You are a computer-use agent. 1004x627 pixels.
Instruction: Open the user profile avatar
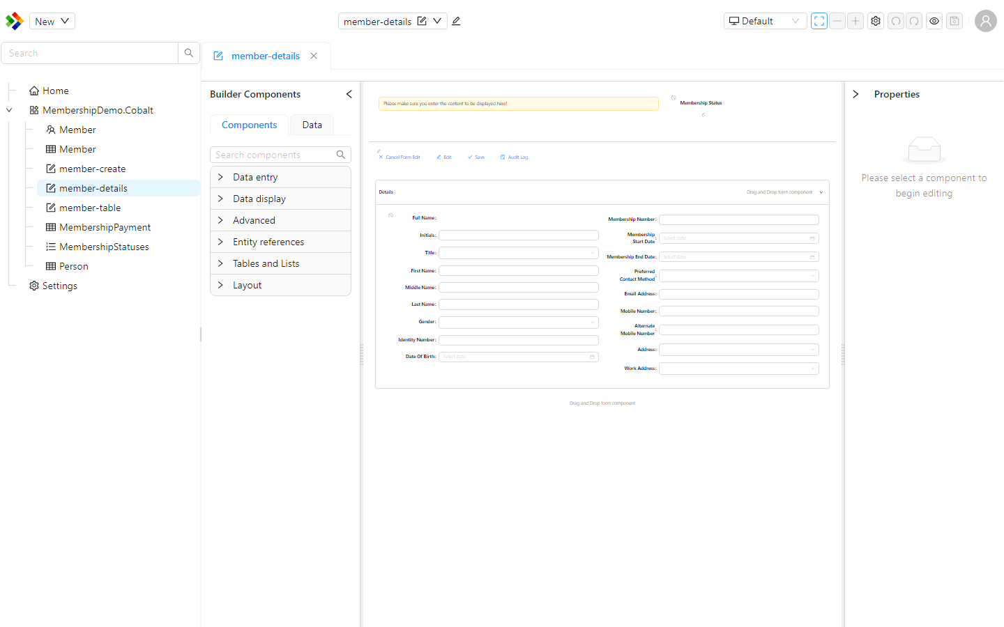coord(985,21)
